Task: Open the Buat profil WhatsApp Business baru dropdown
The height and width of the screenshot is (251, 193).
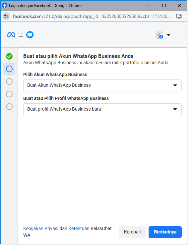Action: point(102,109)
